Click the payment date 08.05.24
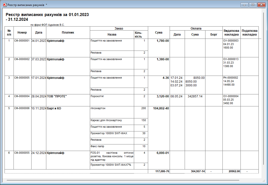The width and height of the screenshot is (268, 185). click(176, 96)
